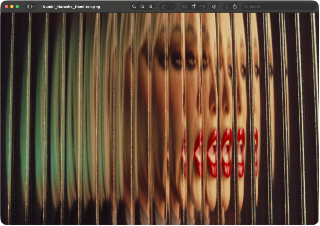The width and height of the screenshot is (320, 226).
Task: Click the Zoom In magnifier icon
Action: (151, 7)
